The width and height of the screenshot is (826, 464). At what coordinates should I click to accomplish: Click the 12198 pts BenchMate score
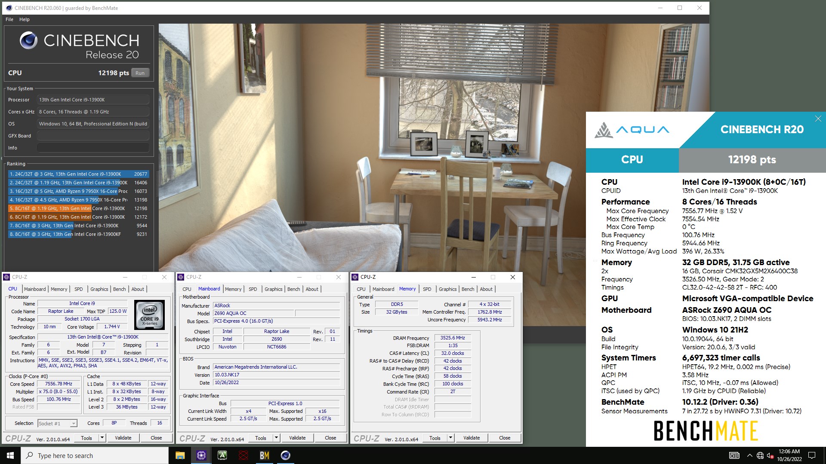(752, 160)
